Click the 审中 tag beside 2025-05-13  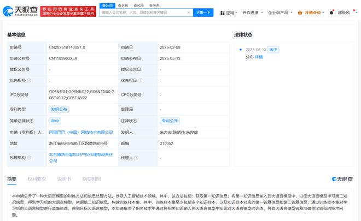(x=273, y=50)
